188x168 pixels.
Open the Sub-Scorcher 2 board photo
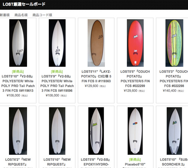(x=174, y=131)
